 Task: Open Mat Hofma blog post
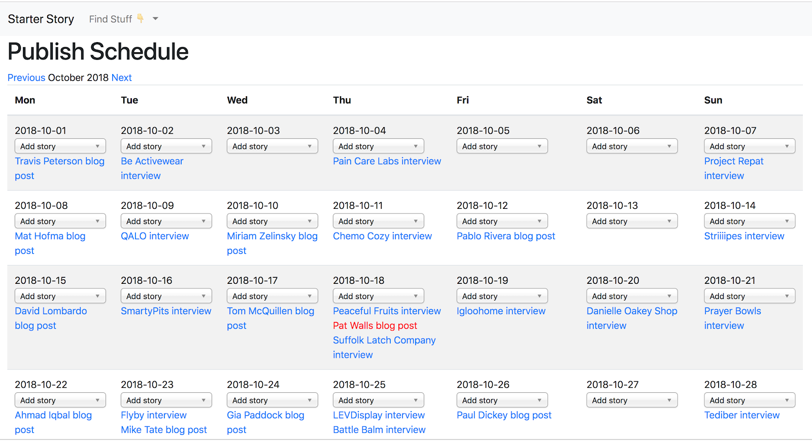(50, 243)
